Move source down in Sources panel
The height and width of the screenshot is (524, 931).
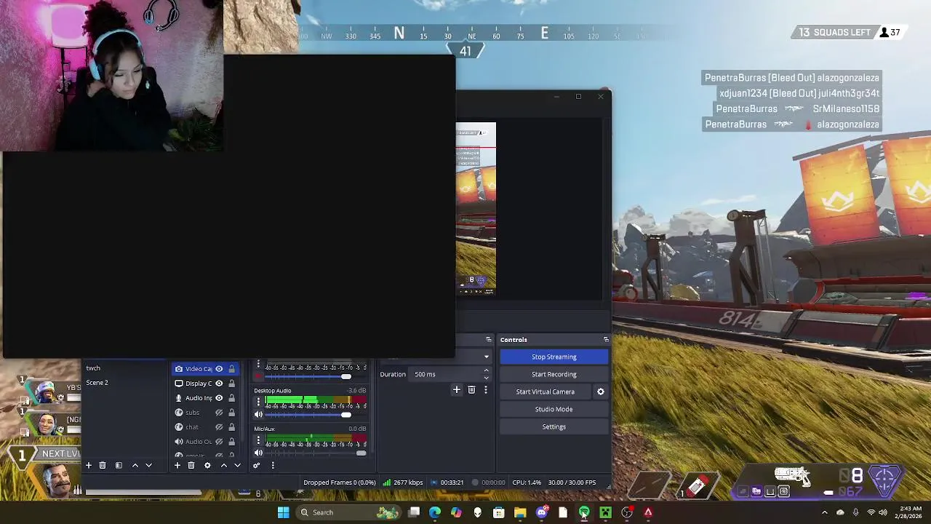[237, 465]
